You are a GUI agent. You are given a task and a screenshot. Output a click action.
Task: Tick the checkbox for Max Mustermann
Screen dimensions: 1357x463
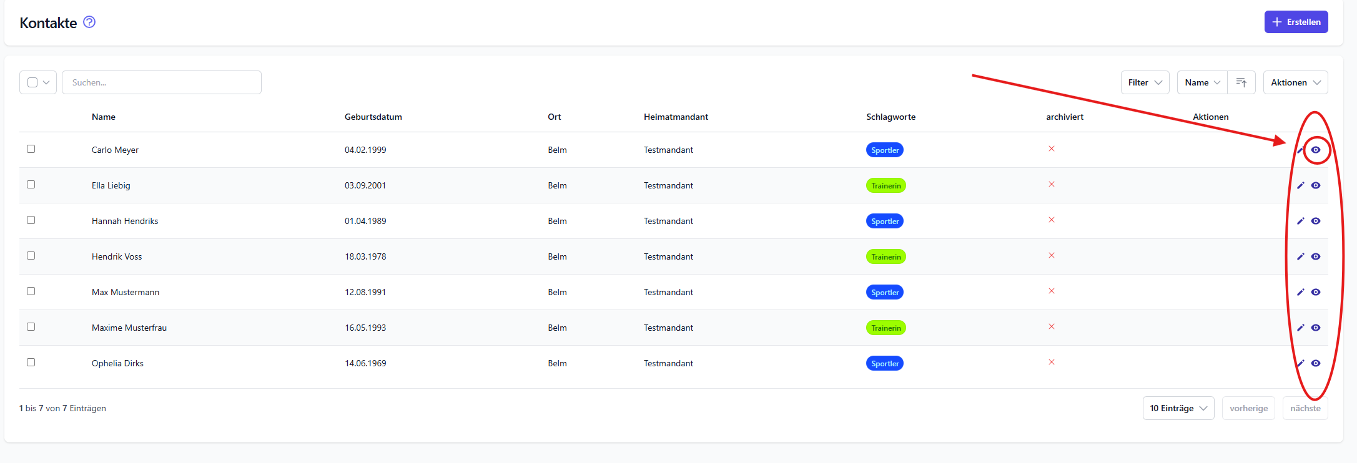(31, 291)
